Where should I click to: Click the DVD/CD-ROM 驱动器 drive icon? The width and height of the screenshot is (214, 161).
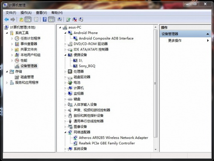click(70, 44)
